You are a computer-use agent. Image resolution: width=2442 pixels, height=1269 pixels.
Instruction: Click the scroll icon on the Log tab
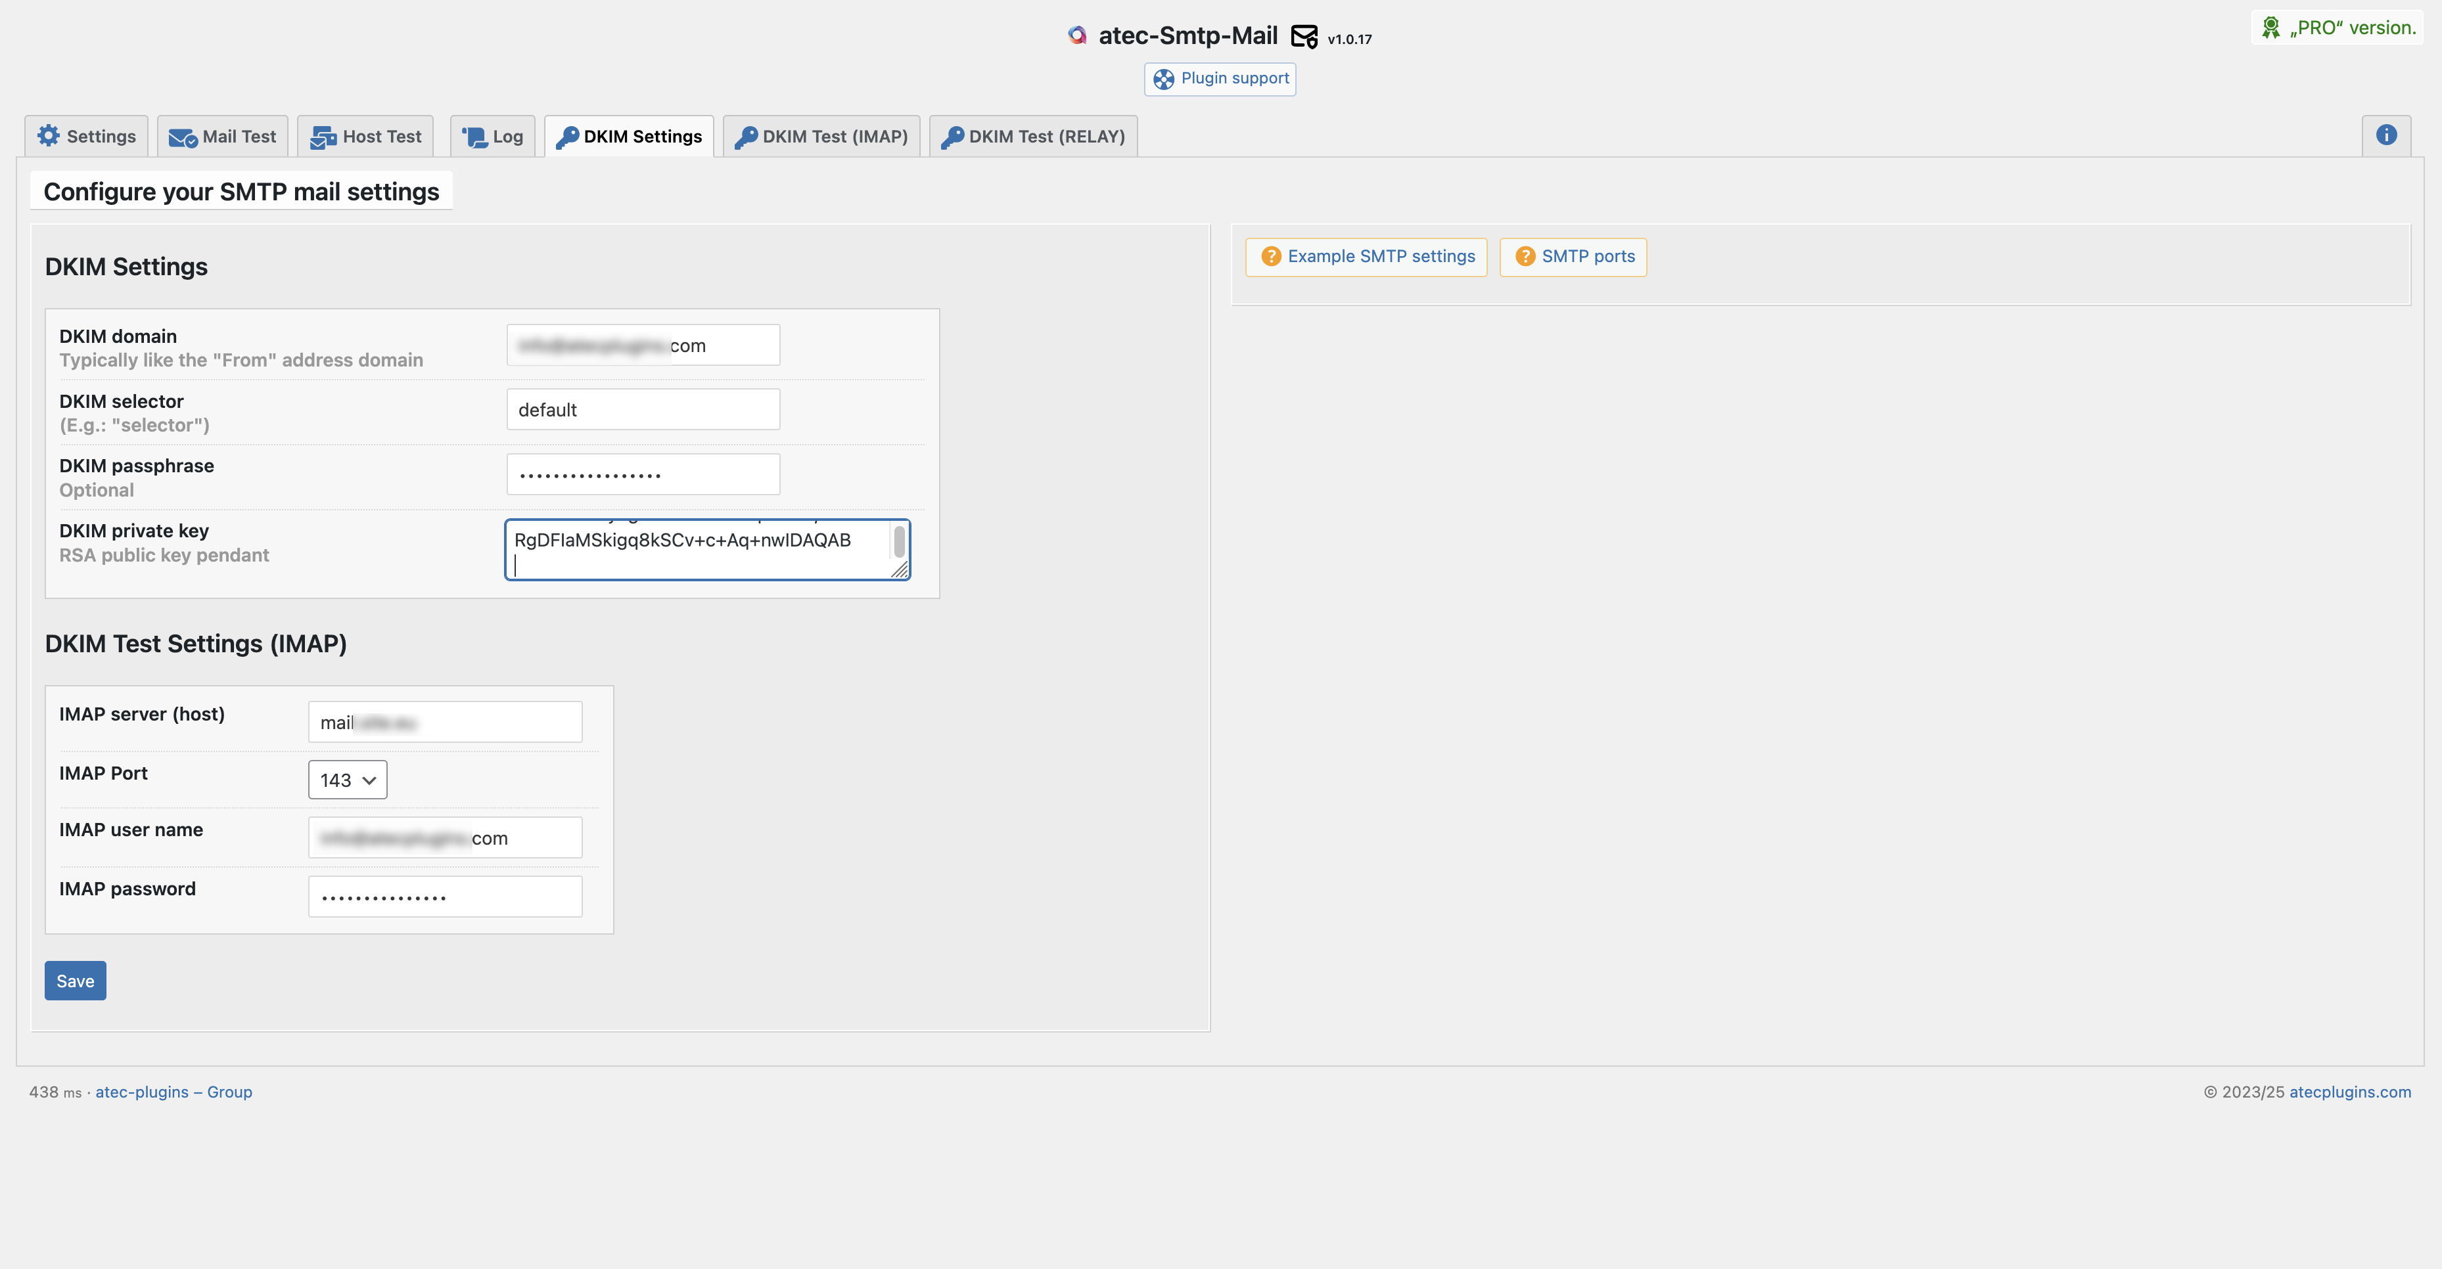[474, 137]
